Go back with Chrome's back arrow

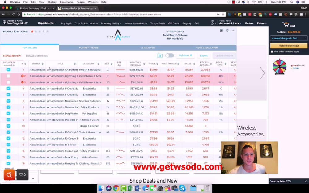tap(3, 15)
